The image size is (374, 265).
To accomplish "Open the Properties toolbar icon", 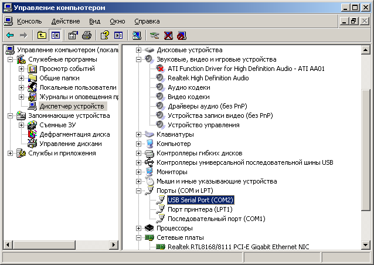I will [73, 35].
